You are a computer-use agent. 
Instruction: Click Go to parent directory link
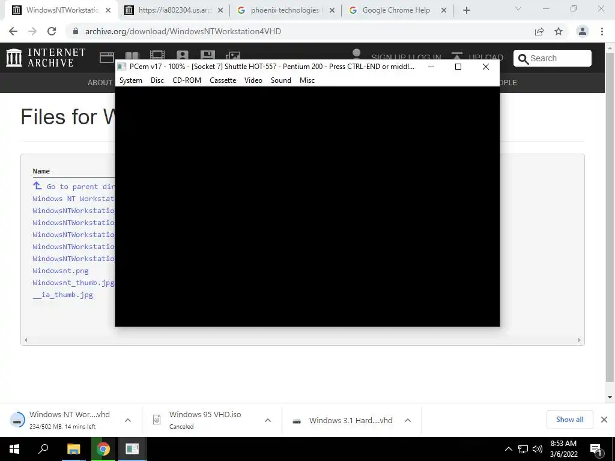tap(74, 186)
